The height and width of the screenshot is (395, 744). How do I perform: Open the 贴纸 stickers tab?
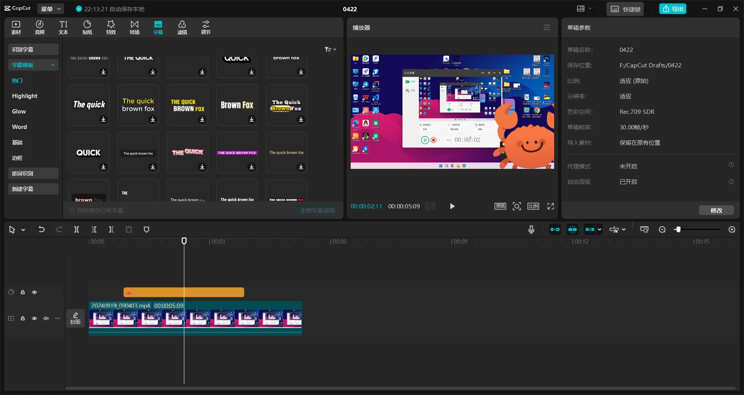click(x=87, y=27)
